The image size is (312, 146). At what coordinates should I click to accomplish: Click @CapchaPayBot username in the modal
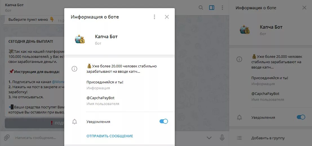[x=101, y=98]
